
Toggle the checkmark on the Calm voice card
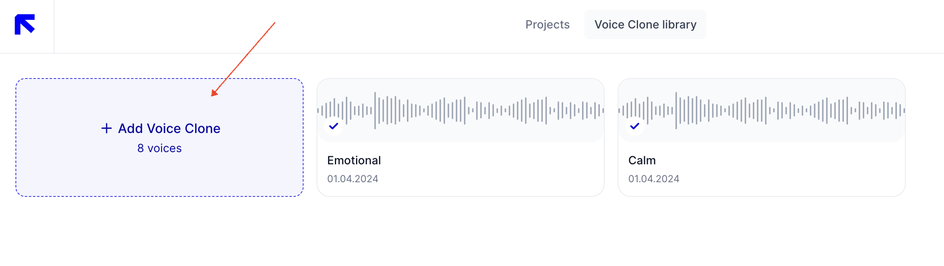[635, 126]
